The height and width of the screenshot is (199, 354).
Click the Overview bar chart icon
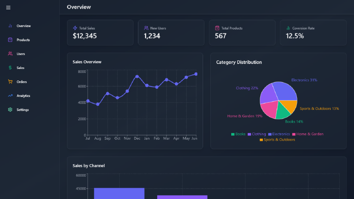(x=10, y=26)
